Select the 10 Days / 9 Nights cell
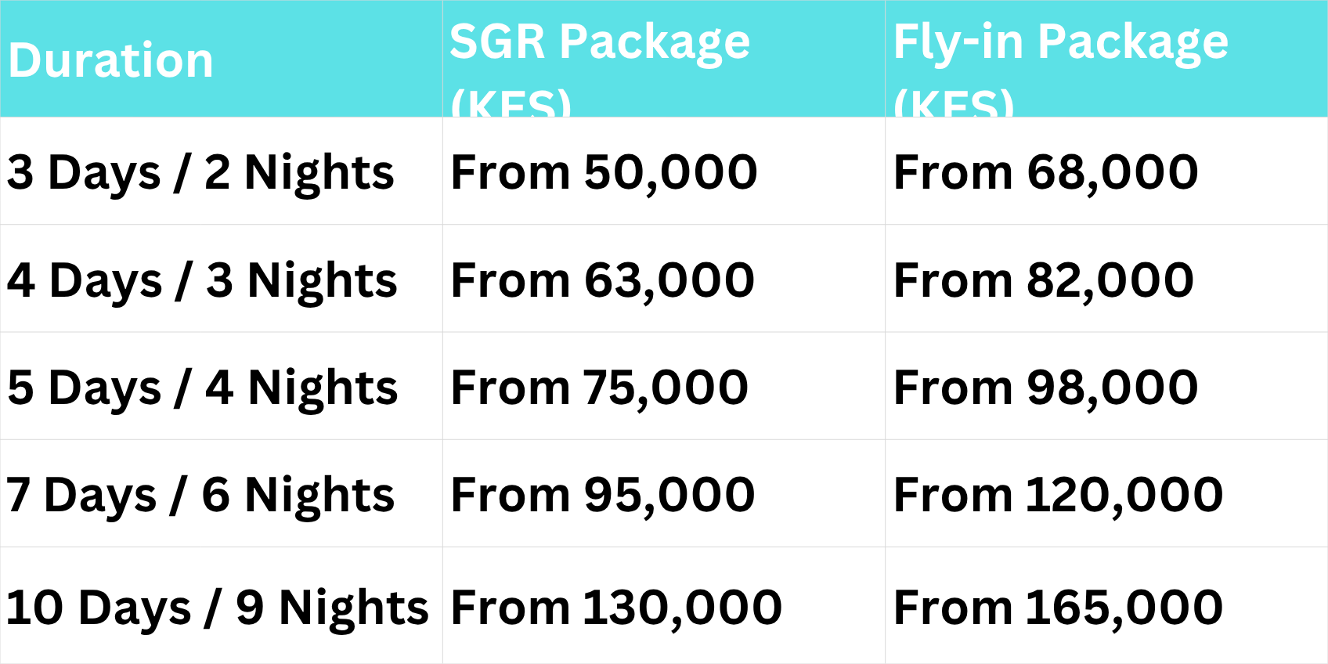 [217, 608]
